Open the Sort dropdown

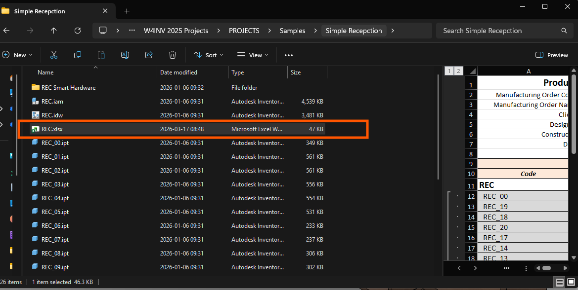(208, 55)
